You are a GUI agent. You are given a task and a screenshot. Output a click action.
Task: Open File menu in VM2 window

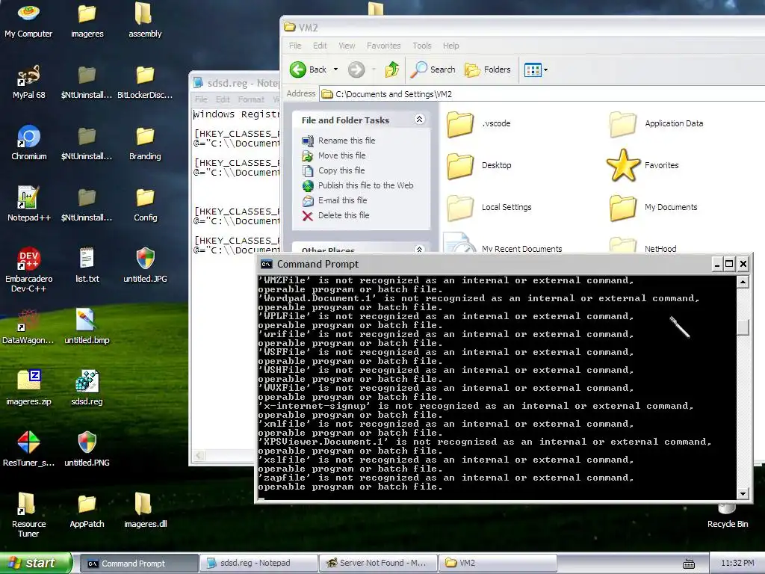tap(295, 46)
